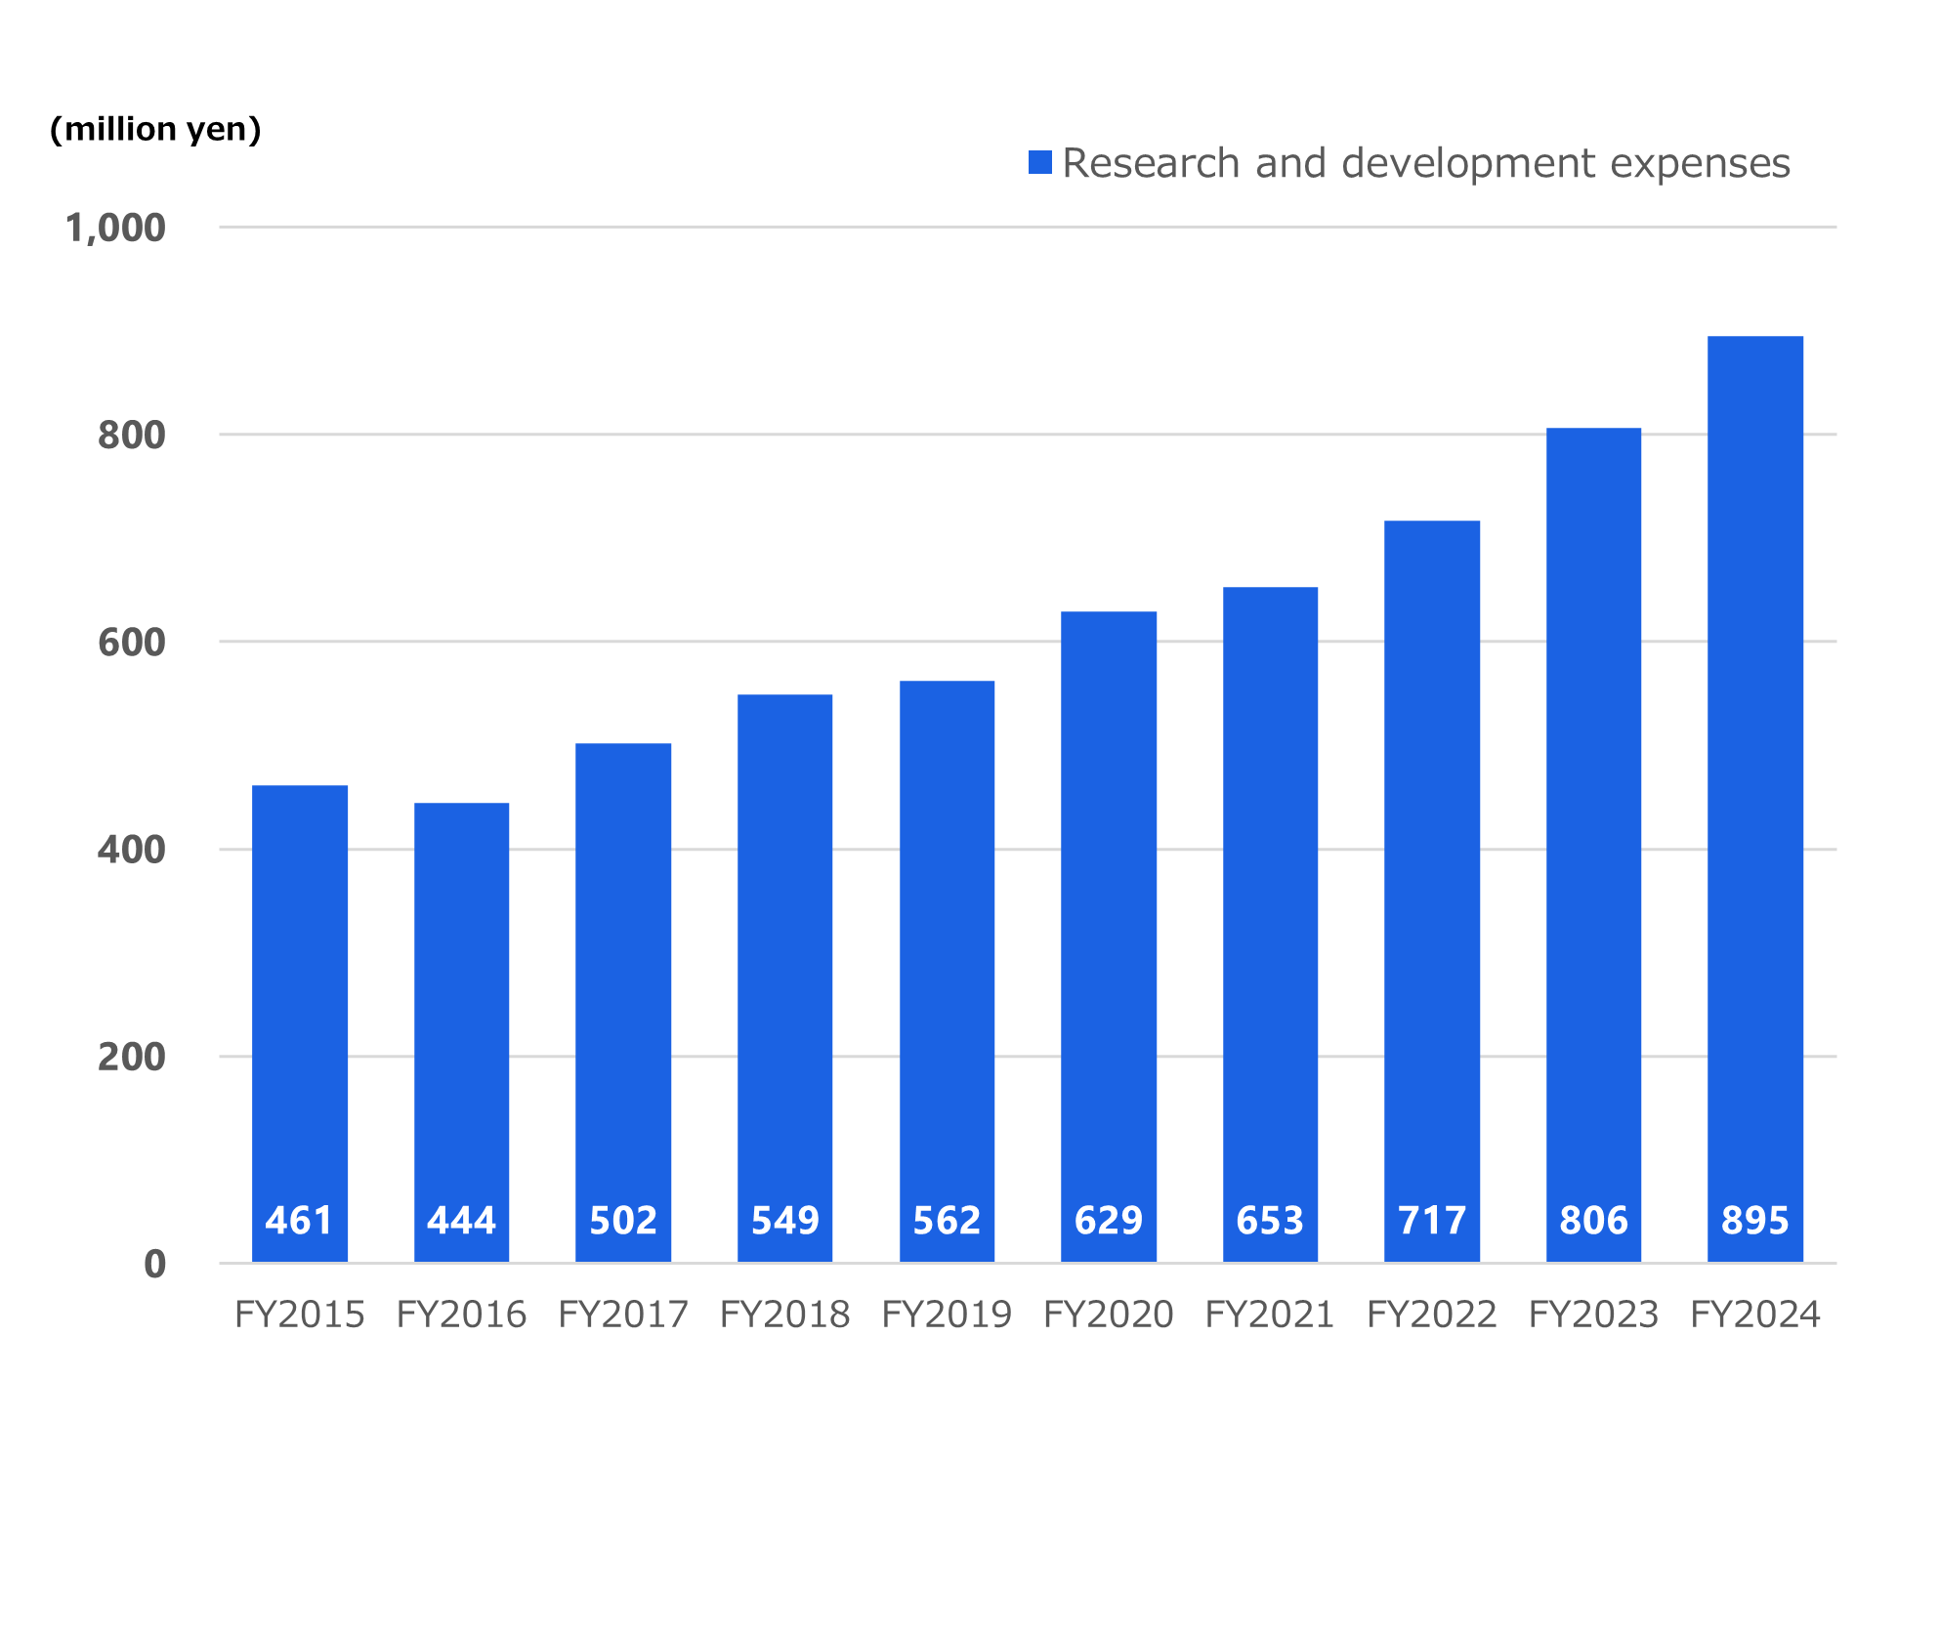Click the '806' data value label
The image size is (1940, 1628).
tap(1593, 1221)
